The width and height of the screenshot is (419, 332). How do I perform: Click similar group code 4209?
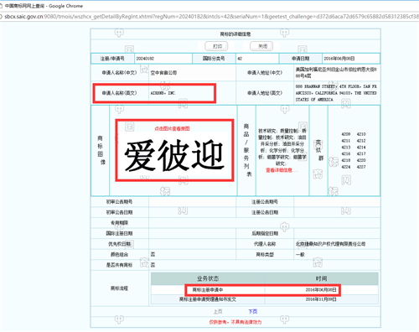point(346,134)
